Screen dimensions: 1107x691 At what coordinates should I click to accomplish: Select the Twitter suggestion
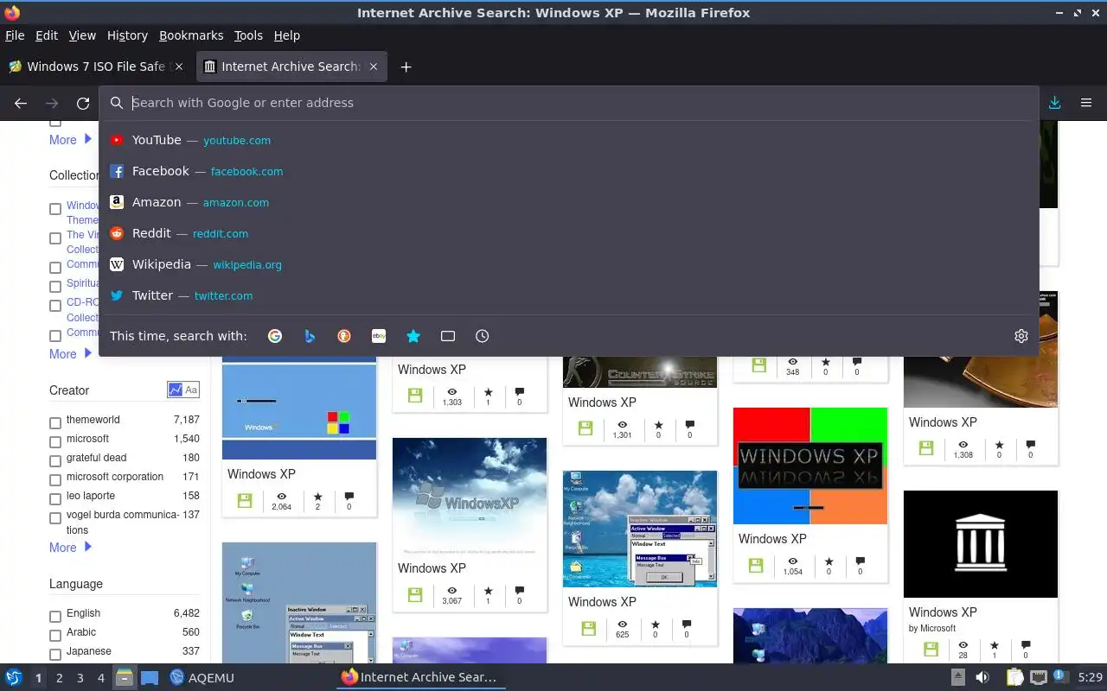(569, 295)
